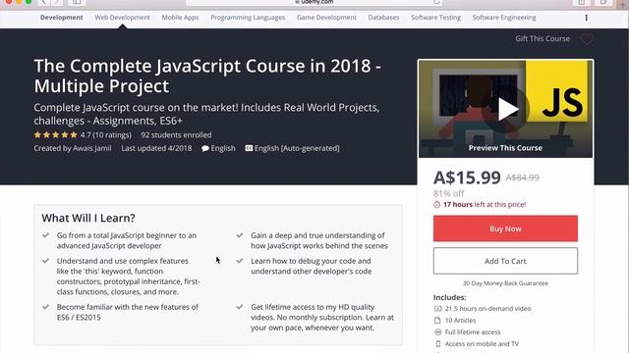Viewport: 629px width, 353px height.
Task: Click the English speech bubble icon
Action: coord(205,148)
